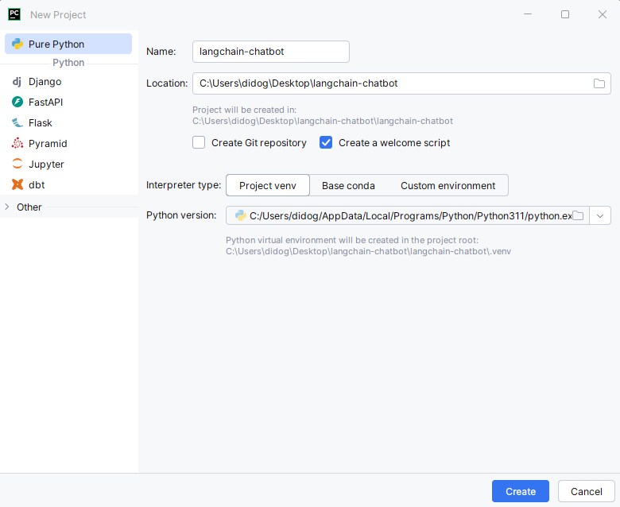The height and width of the screenshot is (507, 620).
Task: Select Project venv interpreter type
Action: click(x=268, y=185)
